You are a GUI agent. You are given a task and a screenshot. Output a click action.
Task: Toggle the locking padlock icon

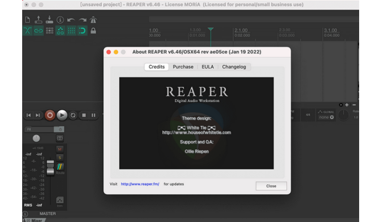[93, 31]
